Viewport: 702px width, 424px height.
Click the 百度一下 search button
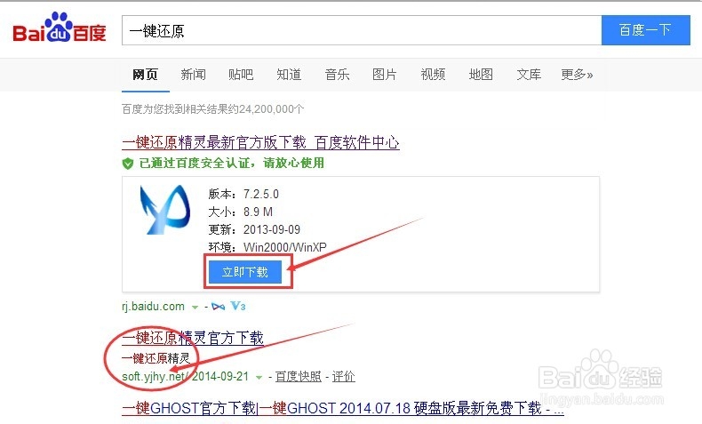point(646,30)
